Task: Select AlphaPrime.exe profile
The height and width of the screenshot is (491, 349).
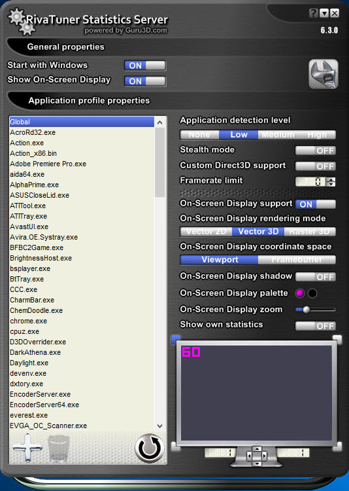Action: [82, 185]
